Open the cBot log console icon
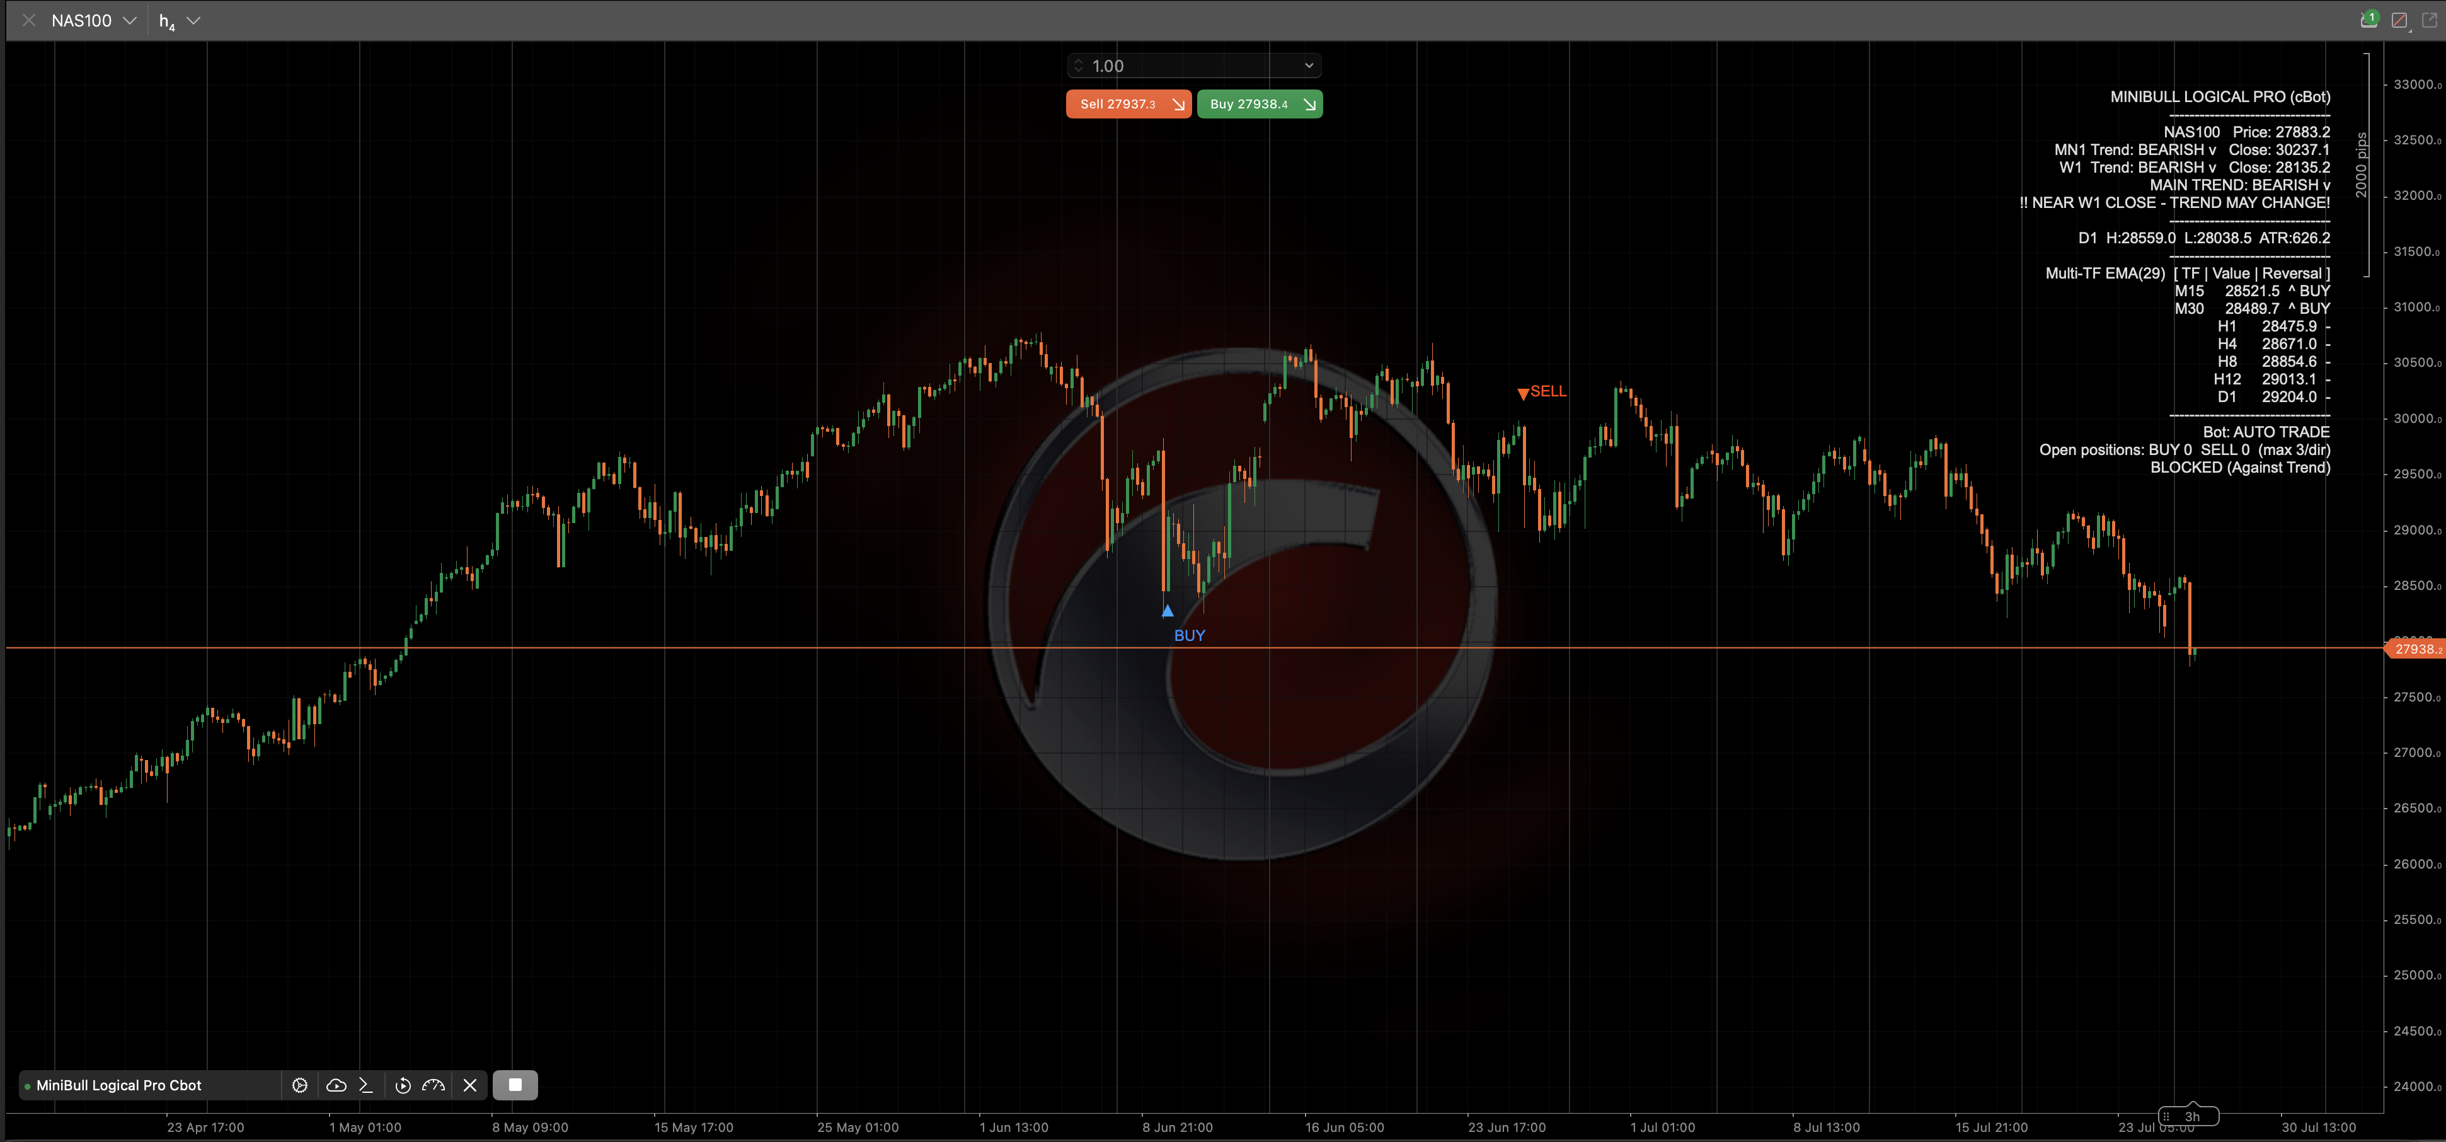 367,1085
